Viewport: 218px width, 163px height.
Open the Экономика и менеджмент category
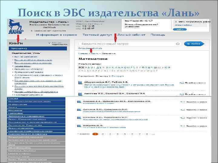click(36, 116)
